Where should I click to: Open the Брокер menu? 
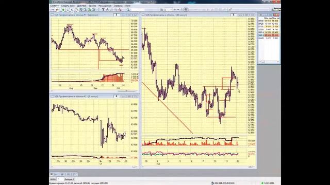pos(92,6)
